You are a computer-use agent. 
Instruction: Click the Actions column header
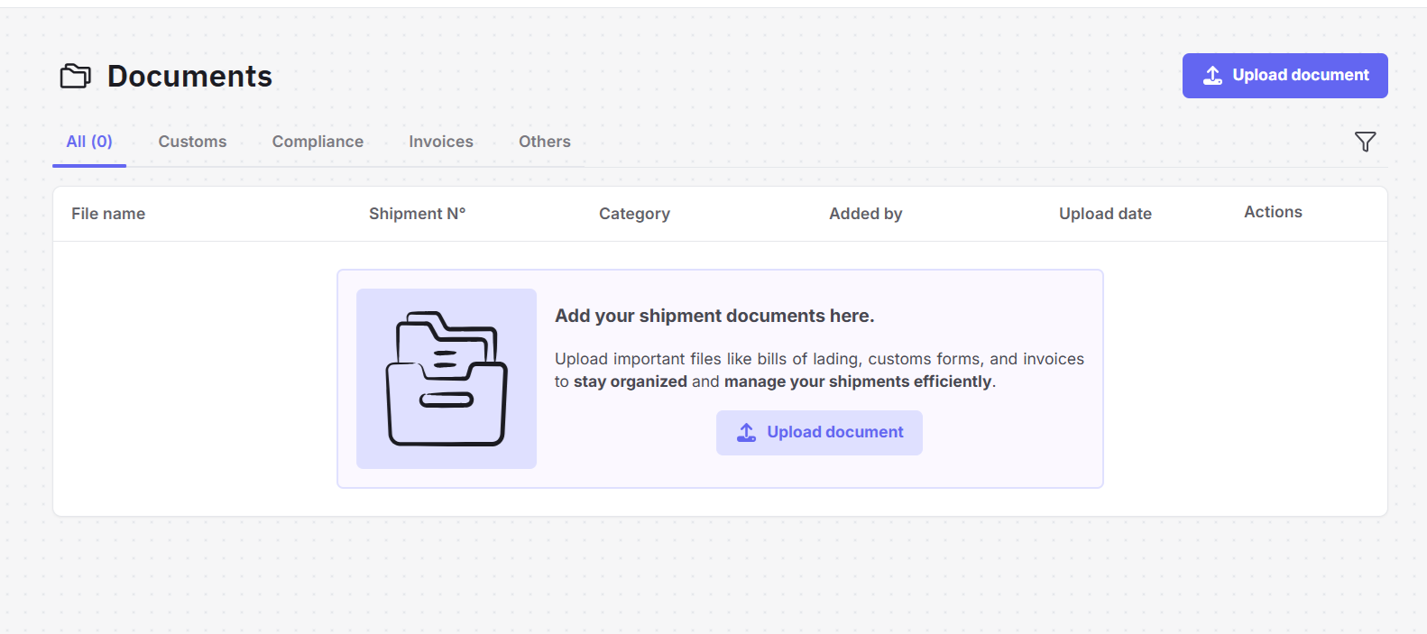click(1273, 212)
